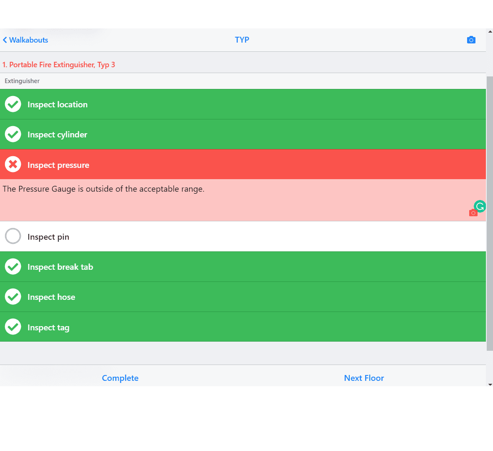Toggle the red X on Inspect pressure

(x=13, y=165)
